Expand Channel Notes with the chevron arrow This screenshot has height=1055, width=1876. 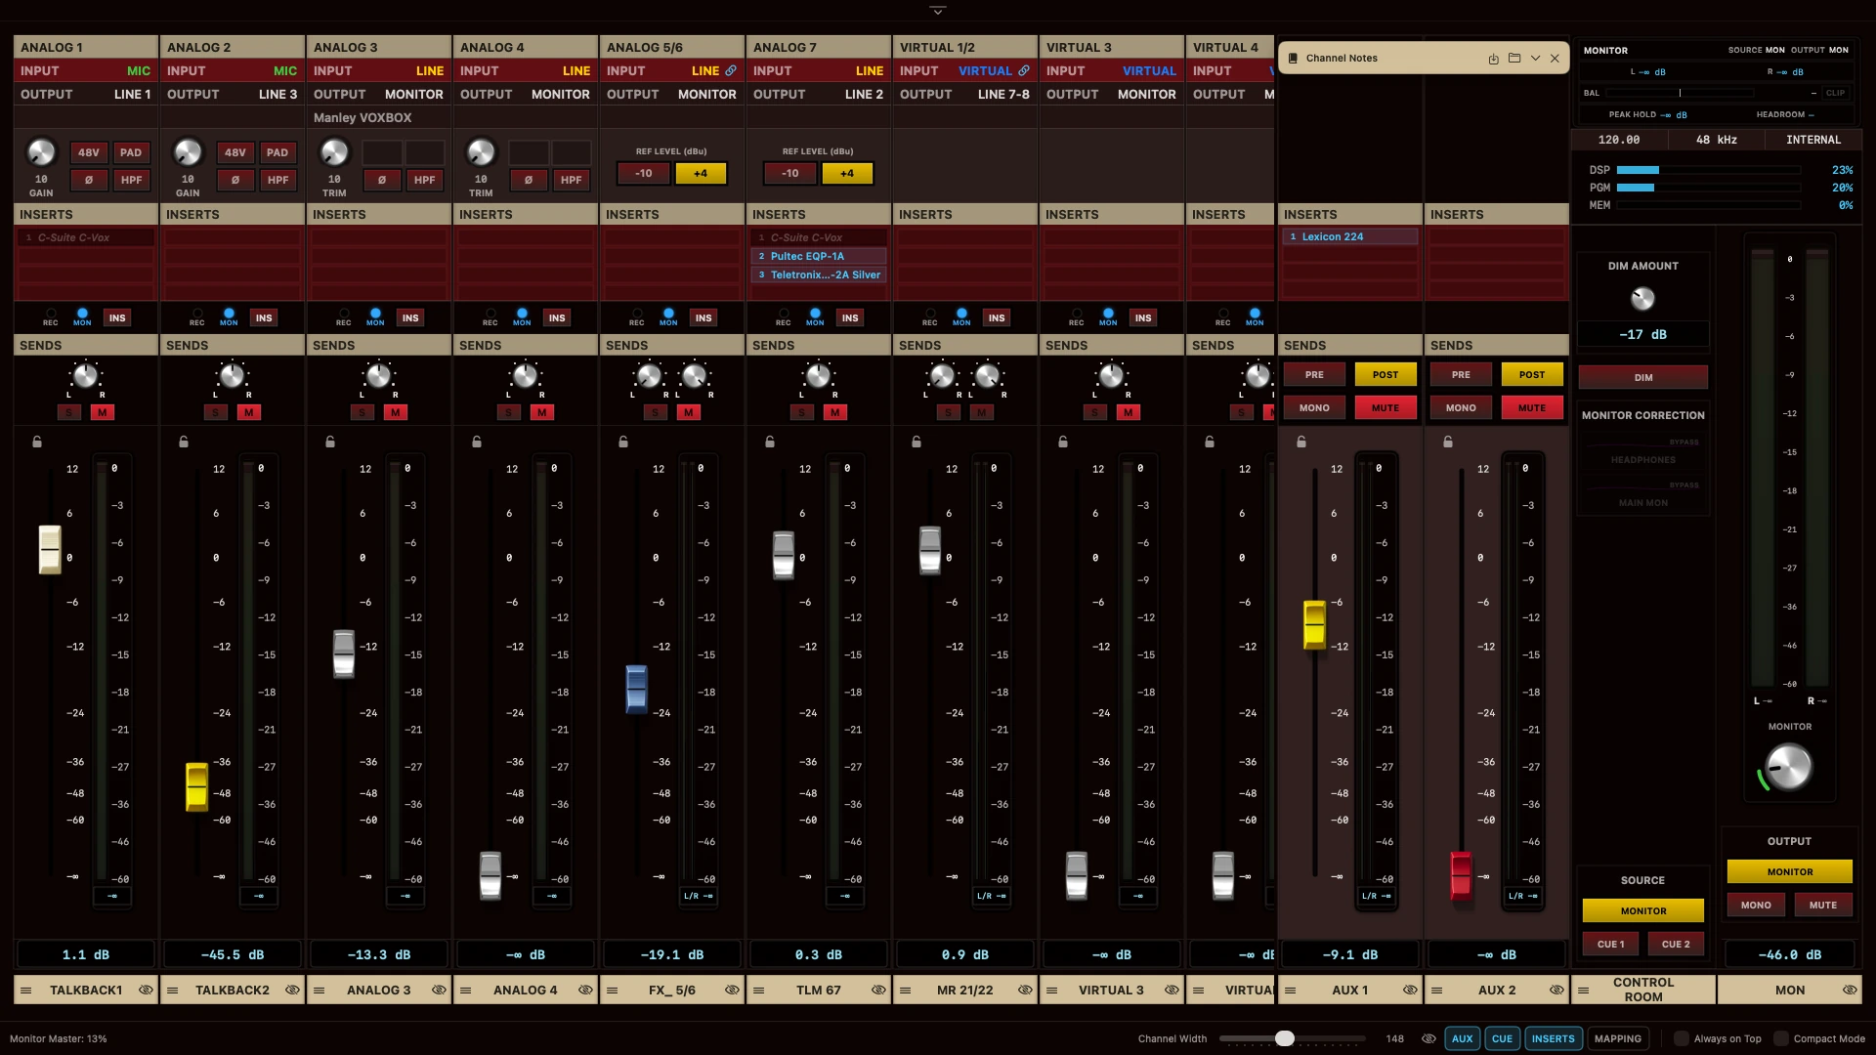[1535, 59]
